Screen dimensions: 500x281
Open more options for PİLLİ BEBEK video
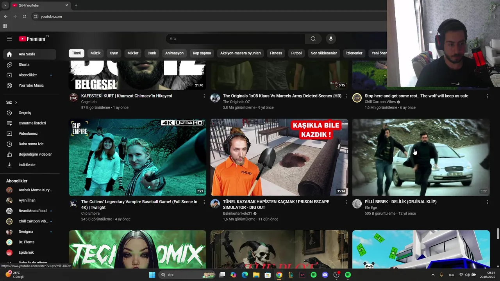(x=487, y=202)
